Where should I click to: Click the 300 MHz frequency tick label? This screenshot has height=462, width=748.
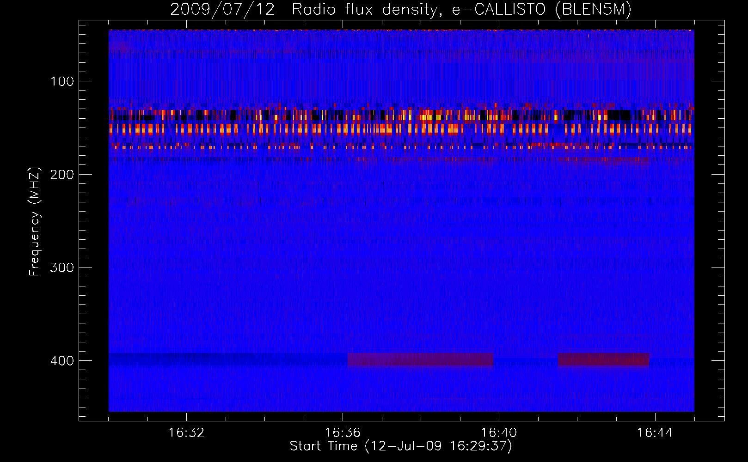62,268
